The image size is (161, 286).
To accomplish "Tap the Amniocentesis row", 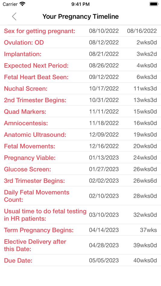I will tap(80, 123).
